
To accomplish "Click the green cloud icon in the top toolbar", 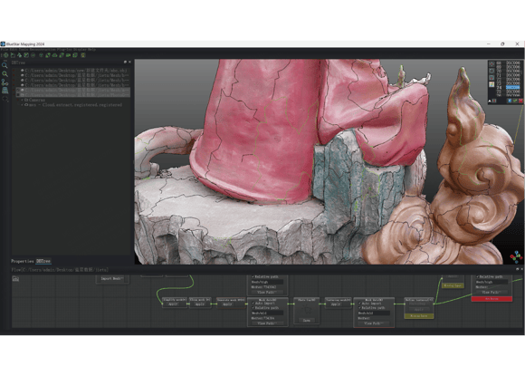I will 54,55.
